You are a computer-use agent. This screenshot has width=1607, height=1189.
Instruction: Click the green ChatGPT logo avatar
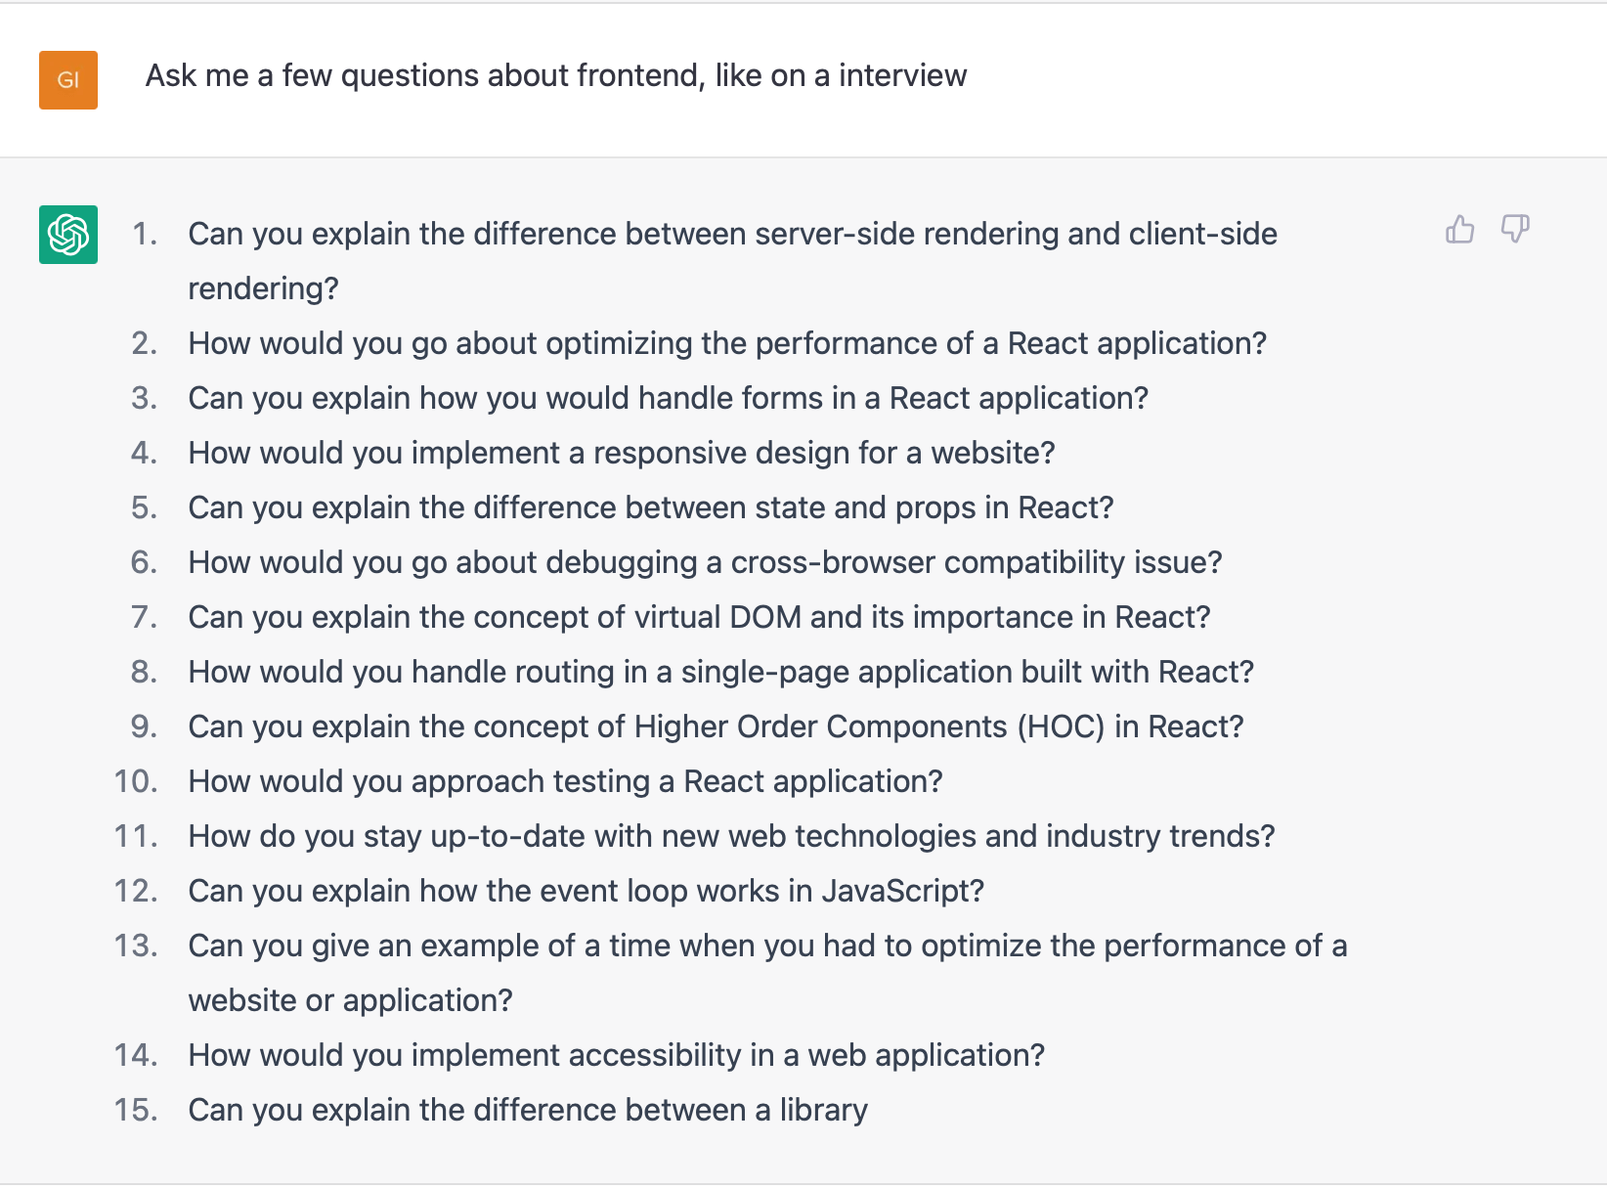(x=68, y=235)
